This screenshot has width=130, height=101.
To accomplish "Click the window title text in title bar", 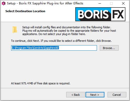I will point(45,3).
